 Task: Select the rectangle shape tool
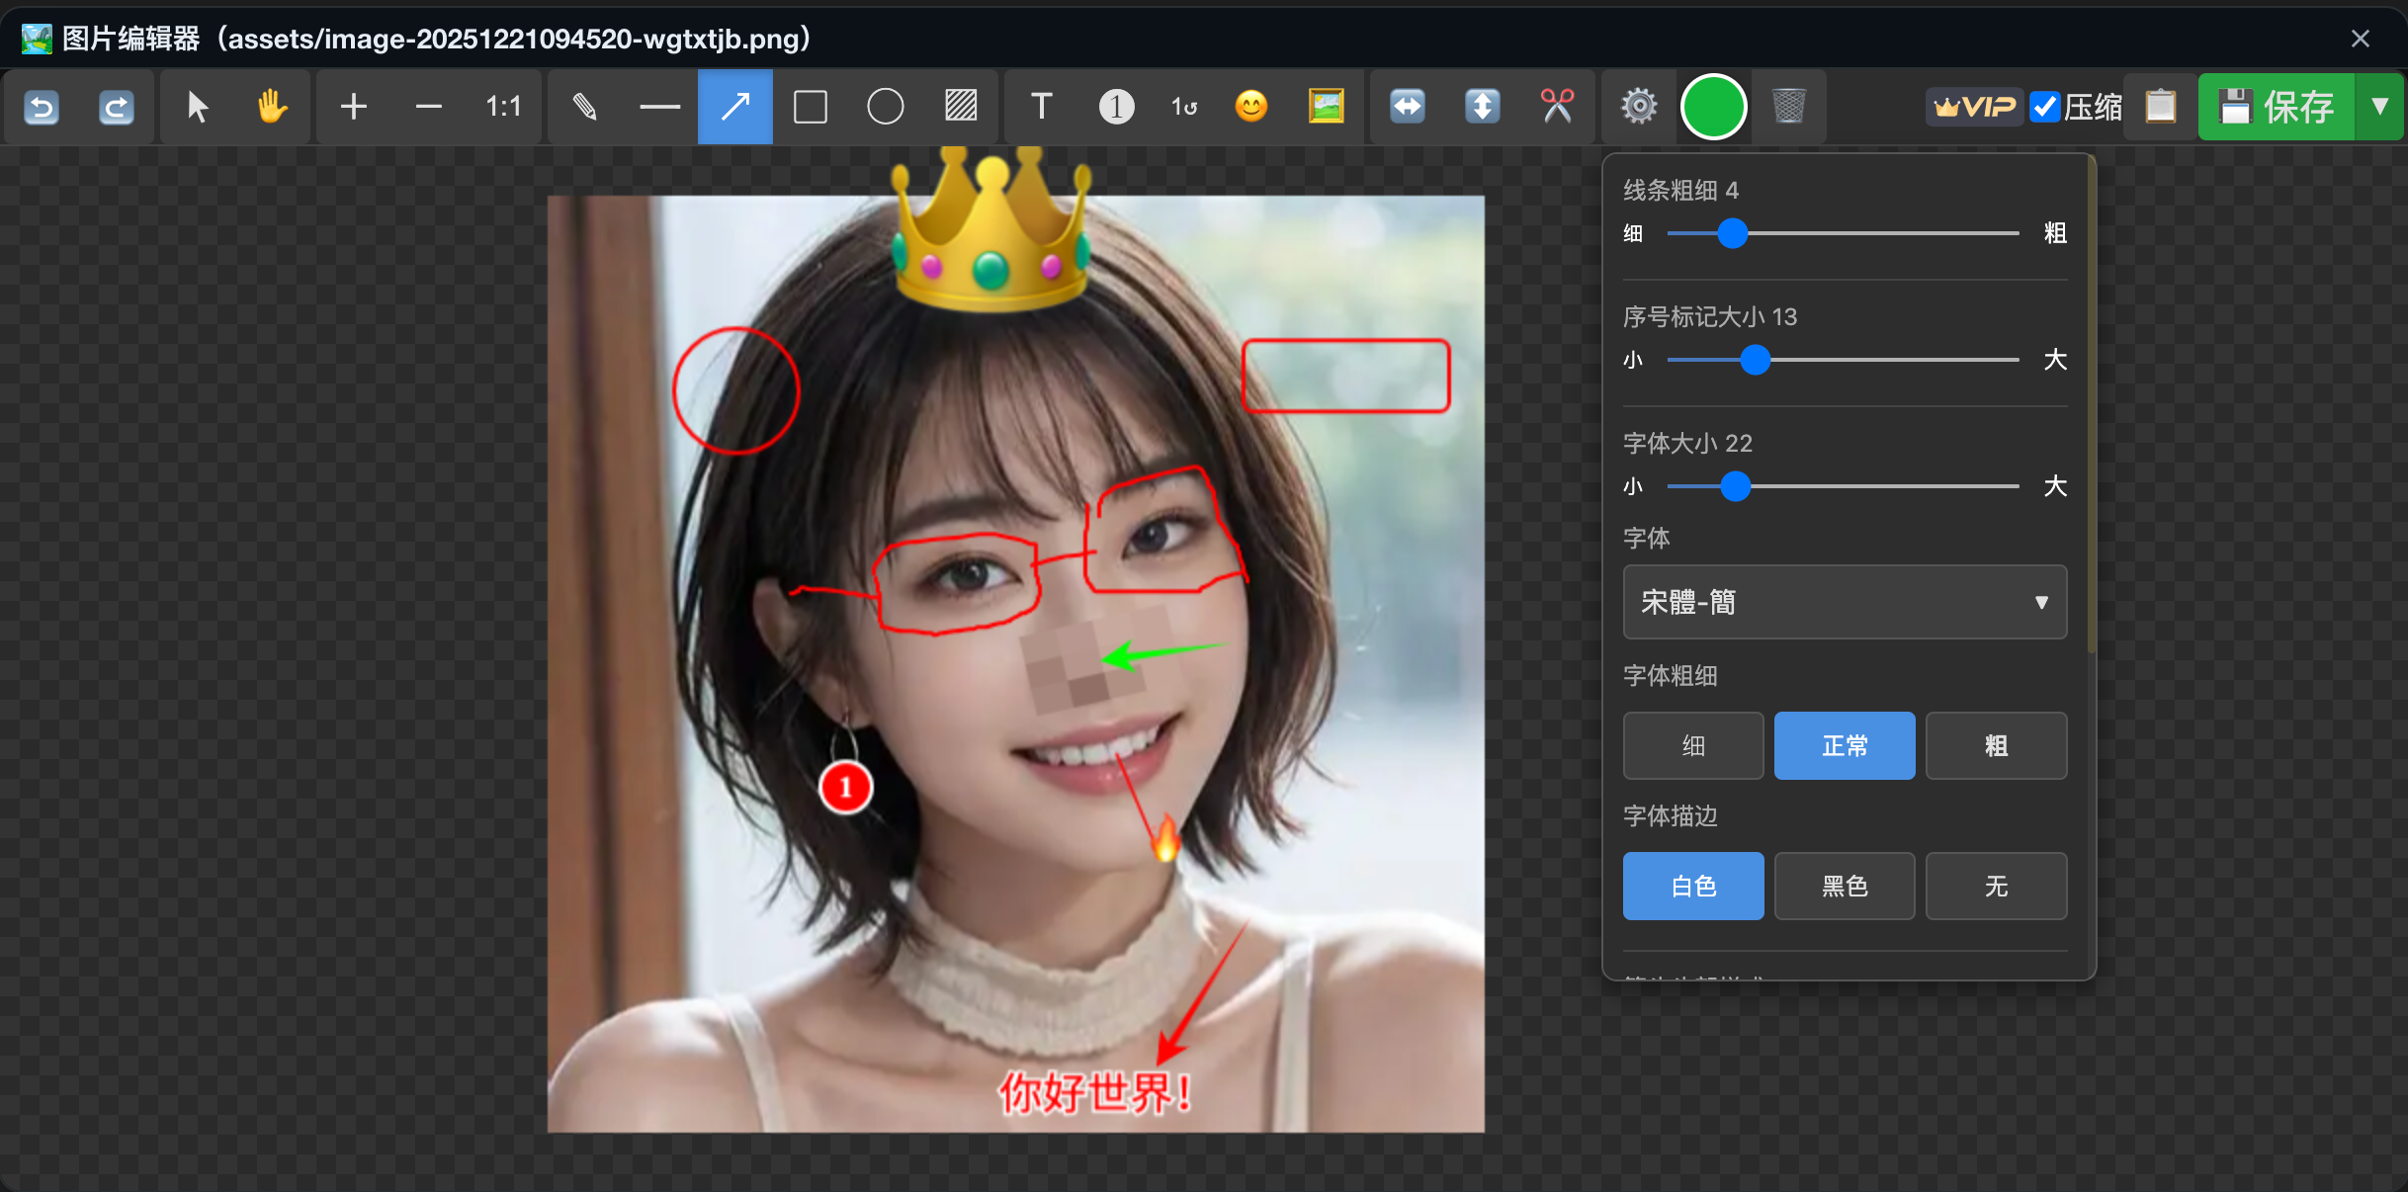pos(810,107)
